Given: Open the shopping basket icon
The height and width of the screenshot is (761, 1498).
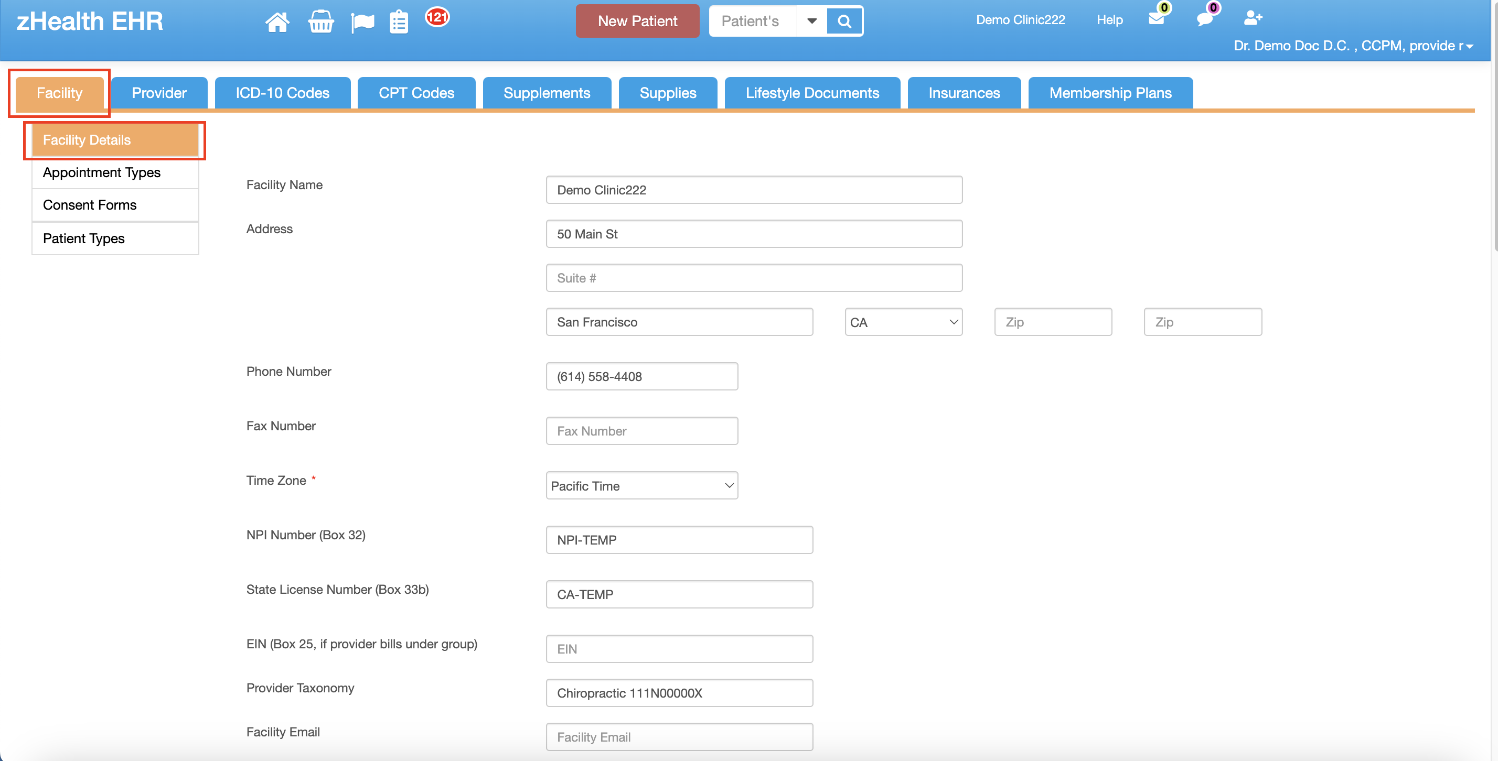Looking at the screenshot, I should (x=320, y=22).
